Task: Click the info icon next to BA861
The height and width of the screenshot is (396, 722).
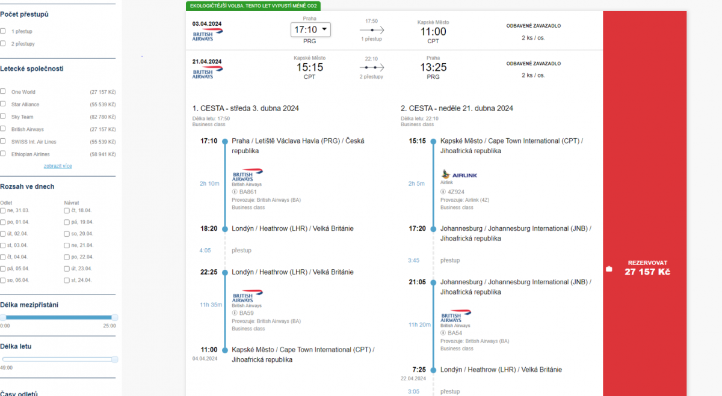Action: 235,192
